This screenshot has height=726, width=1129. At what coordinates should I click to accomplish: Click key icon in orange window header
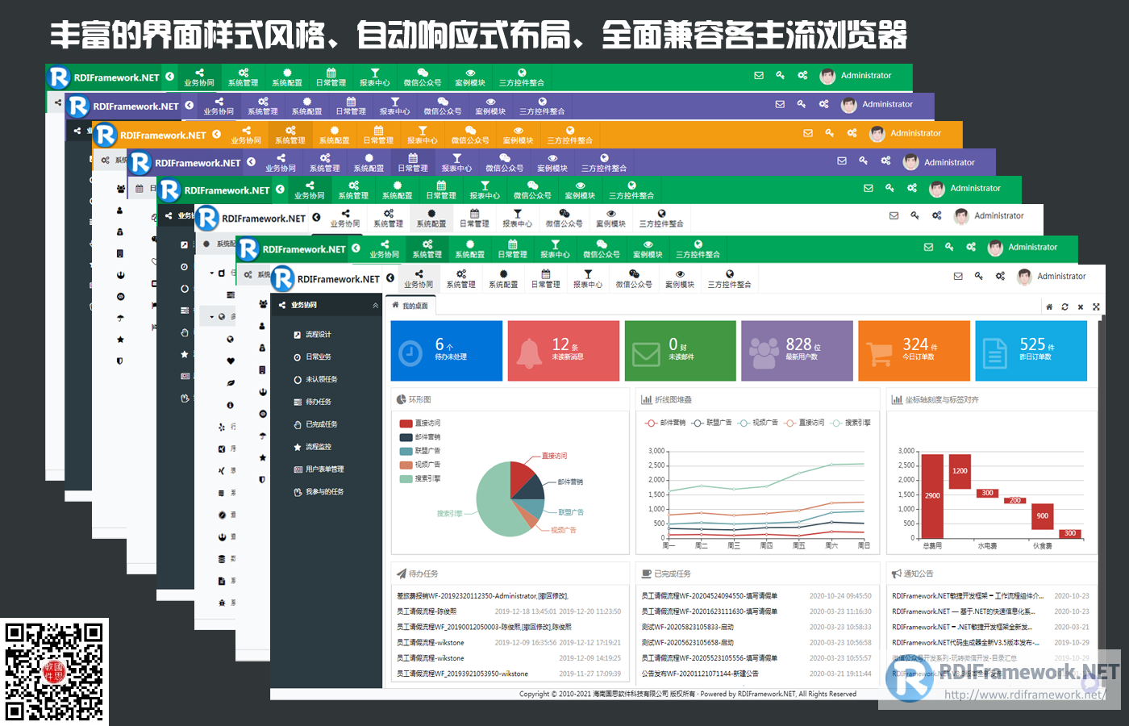(829, 133)
